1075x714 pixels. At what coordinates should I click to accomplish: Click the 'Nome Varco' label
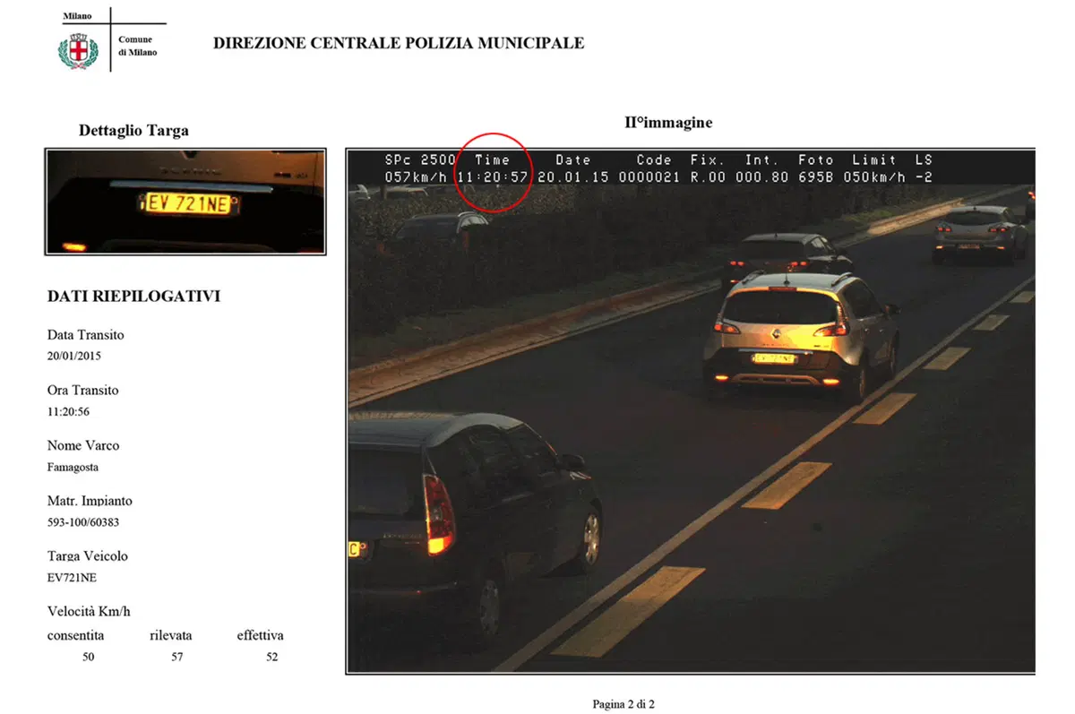[83, 446]
